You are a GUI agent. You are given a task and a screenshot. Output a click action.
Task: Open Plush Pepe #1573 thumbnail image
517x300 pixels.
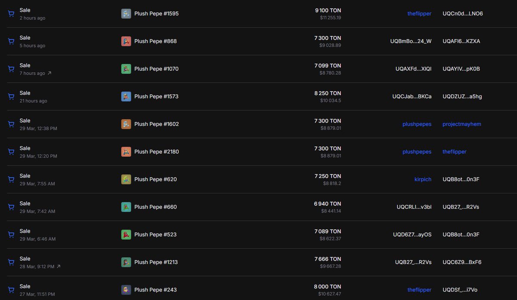coord(126,96)
